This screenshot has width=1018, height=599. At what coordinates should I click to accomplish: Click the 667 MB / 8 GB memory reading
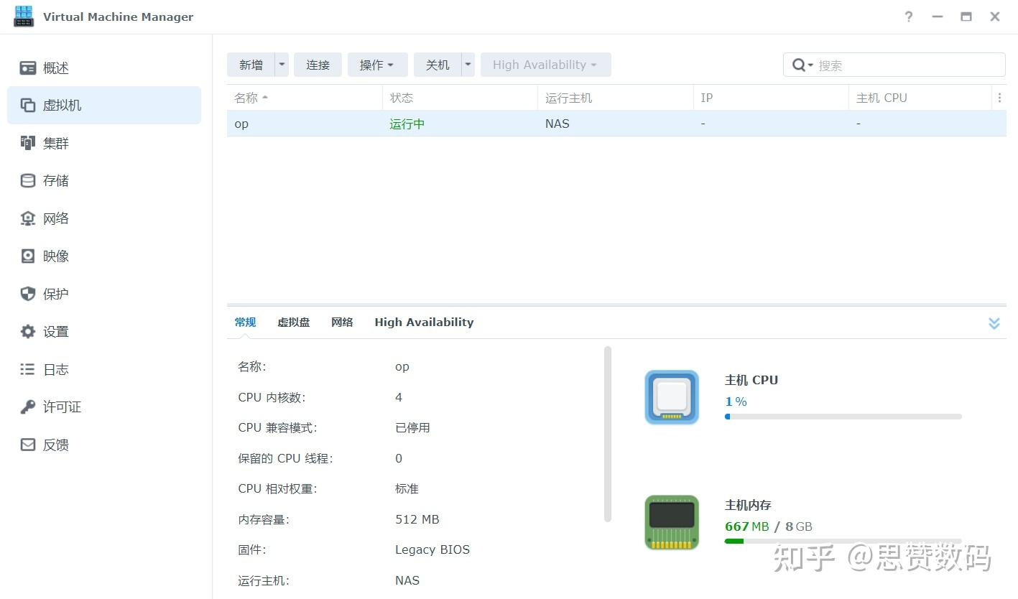coord(769,526)
